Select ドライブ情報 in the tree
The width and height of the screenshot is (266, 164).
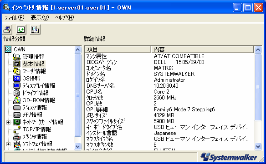coord(36,93)
